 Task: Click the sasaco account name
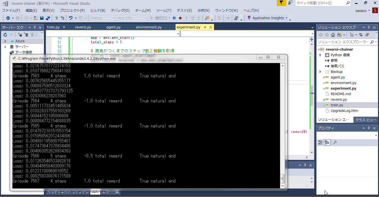coord(361,11)
